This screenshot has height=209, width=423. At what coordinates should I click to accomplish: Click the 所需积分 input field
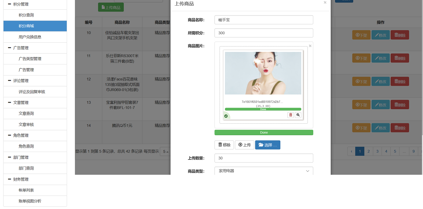(x=264, y=33)
